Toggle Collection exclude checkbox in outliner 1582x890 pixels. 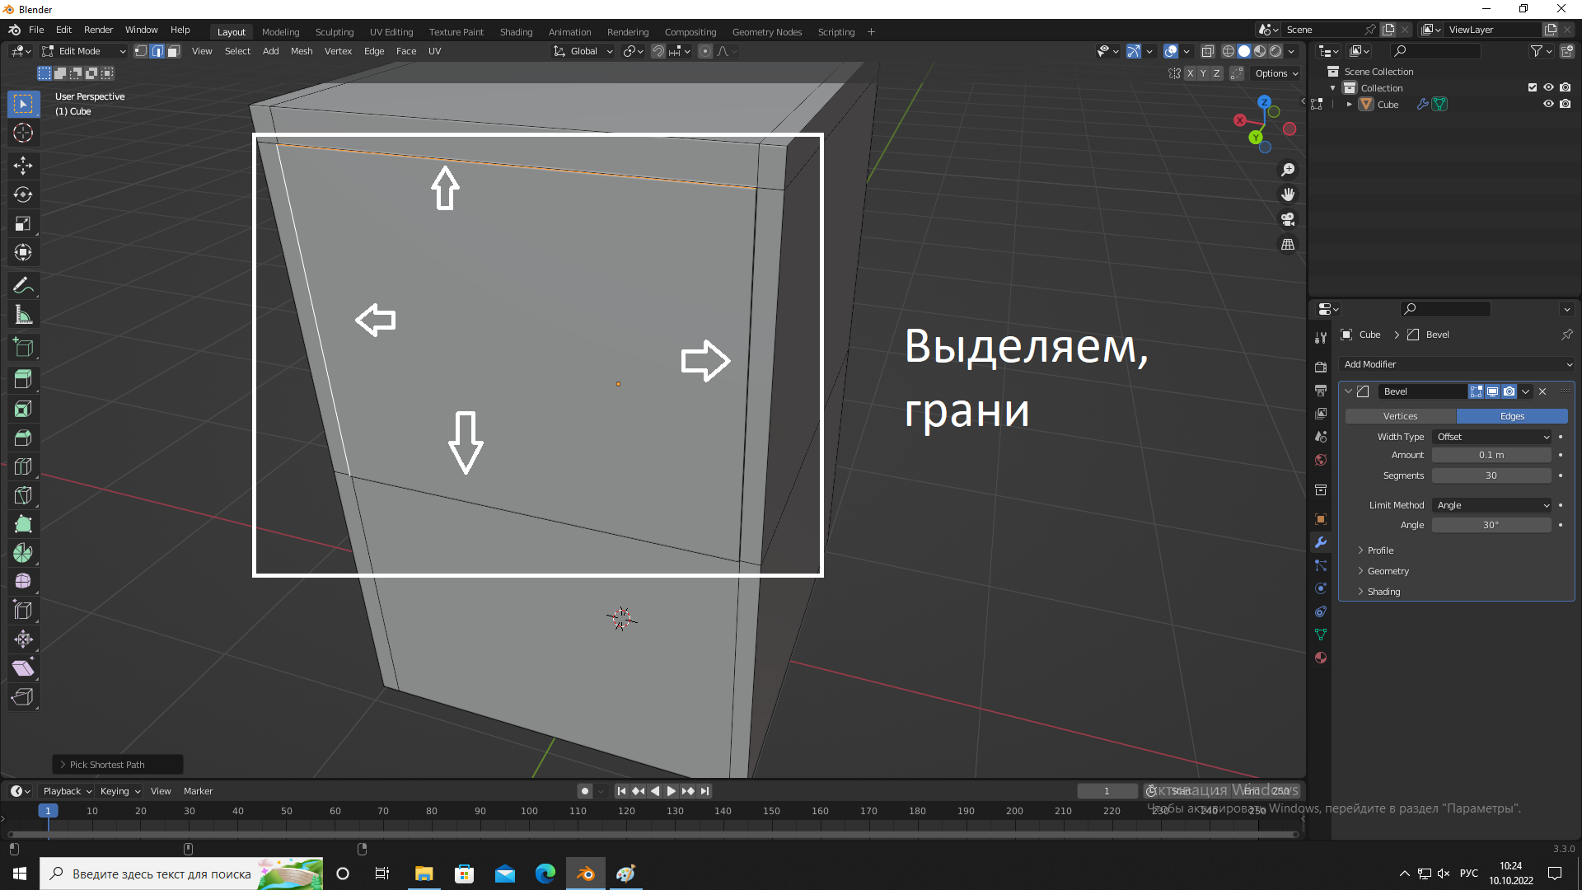point(1533,87)
